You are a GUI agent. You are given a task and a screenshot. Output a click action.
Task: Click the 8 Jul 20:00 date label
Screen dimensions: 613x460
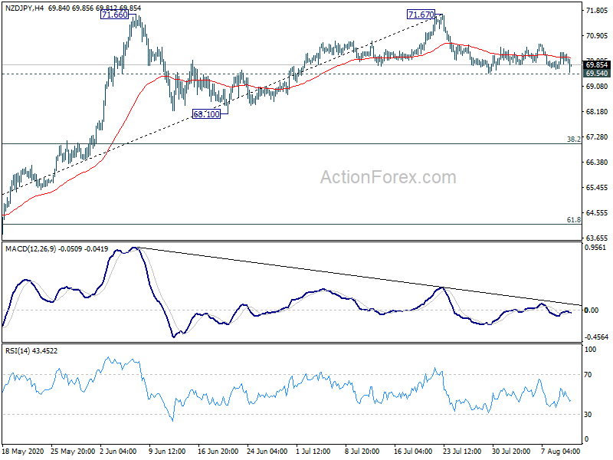pos(362,451)
